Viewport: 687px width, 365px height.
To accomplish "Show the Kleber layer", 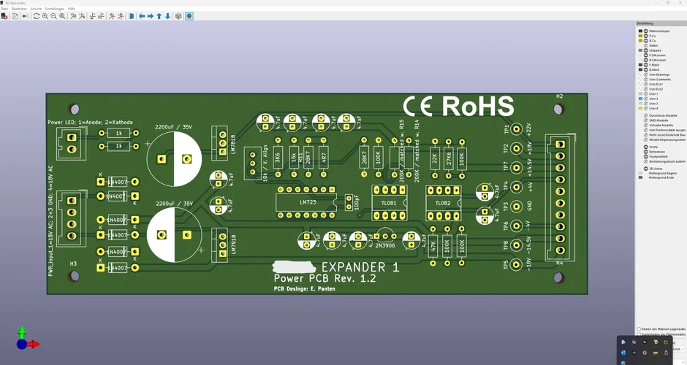I will point(646,45).
